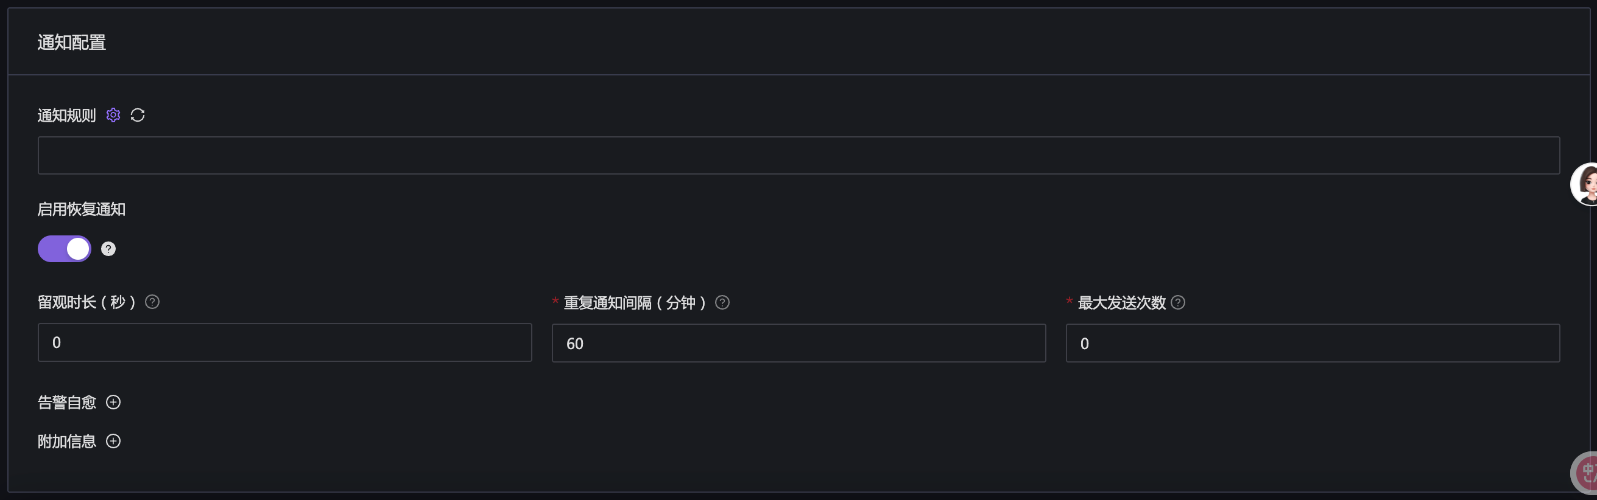Refresh the 通知规则 list
1597x500 pixels.
pos(138,115)
